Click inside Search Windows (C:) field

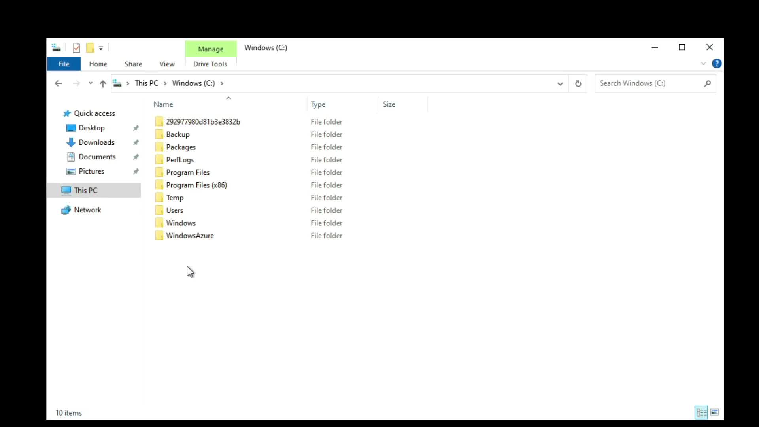click(x=648, y=83)
